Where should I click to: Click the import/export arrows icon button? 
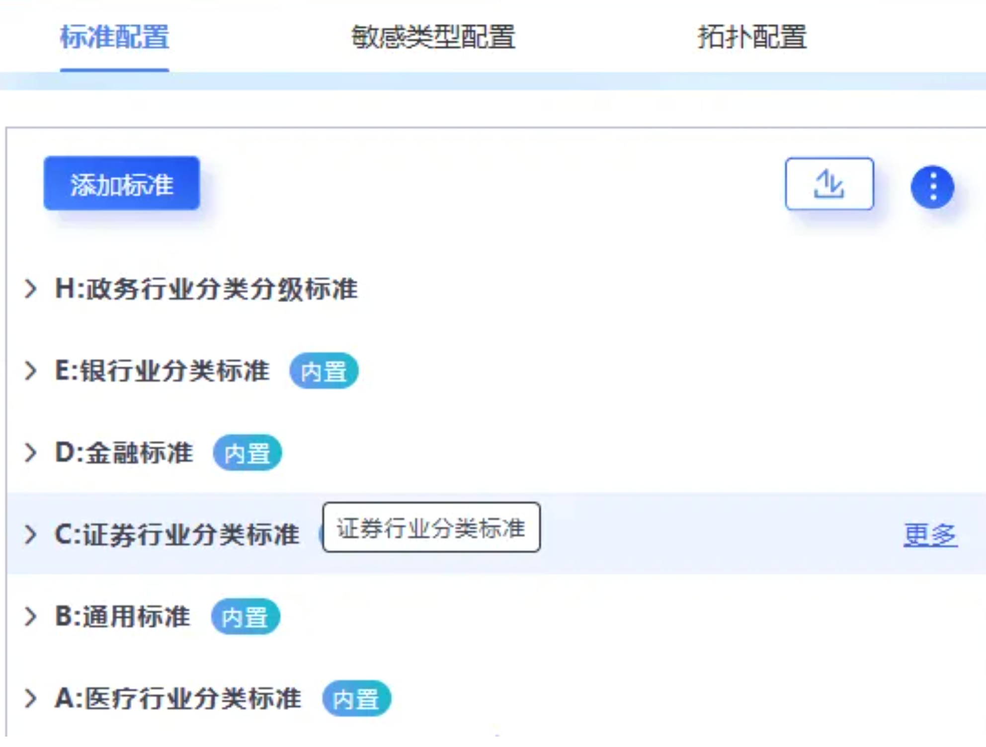pos(829,184)
